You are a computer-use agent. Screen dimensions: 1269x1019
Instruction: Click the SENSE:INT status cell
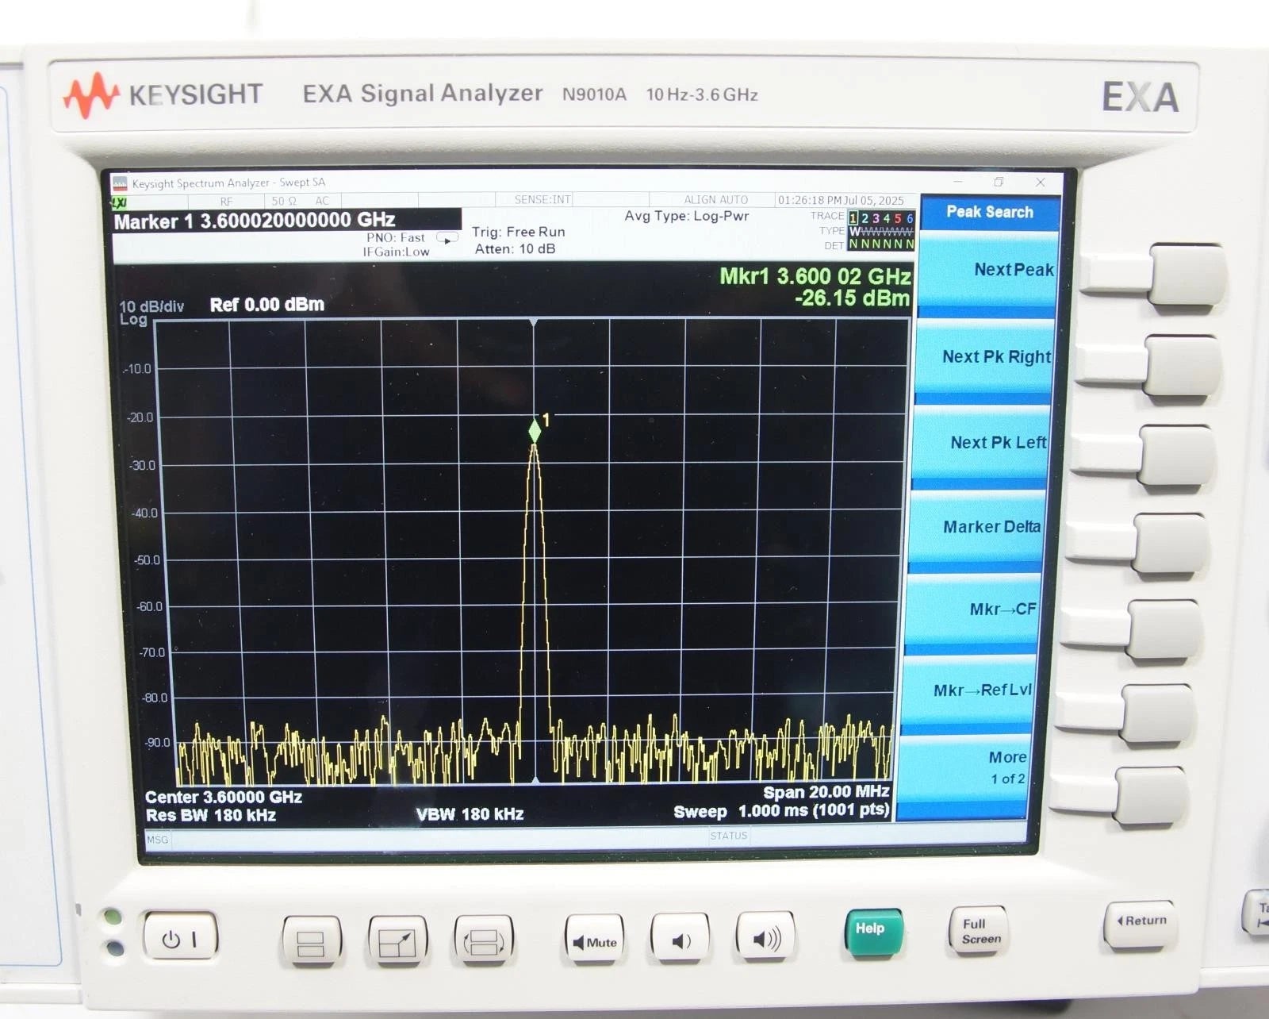coord(542,200)
